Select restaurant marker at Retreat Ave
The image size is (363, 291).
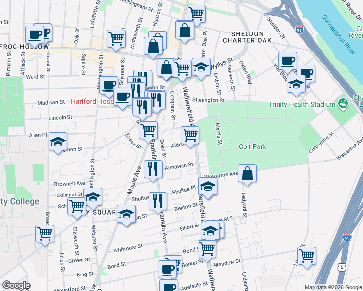pyautogui.click(x=142, y=108)
